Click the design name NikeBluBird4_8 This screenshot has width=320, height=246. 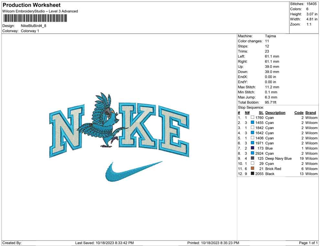[x=34, y=26]
